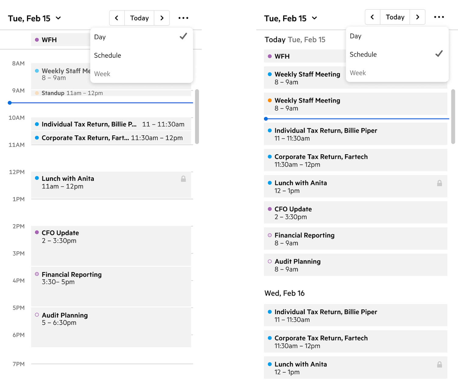Open Tuesday's Individual Tax Return, Billie Piper
Screen dimensions: 458x385
[356, 134]
